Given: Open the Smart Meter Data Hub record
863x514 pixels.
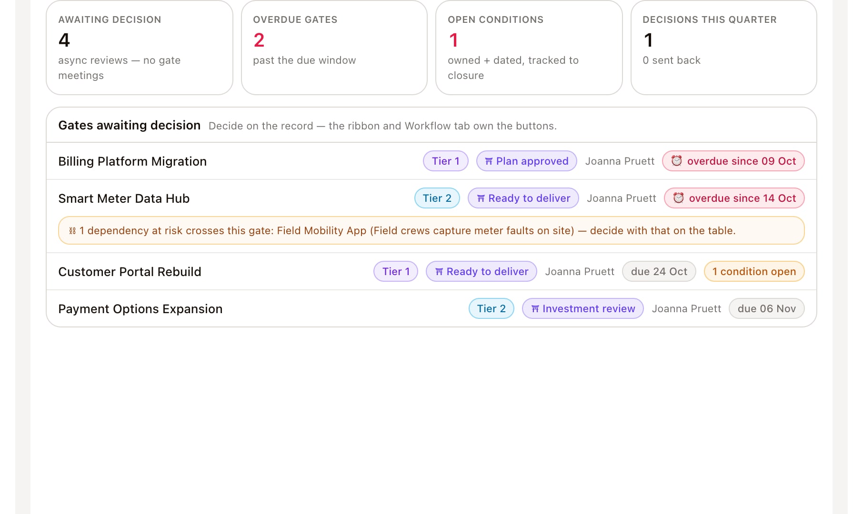Looking at the screenshot, I should [x=124, y=198].
